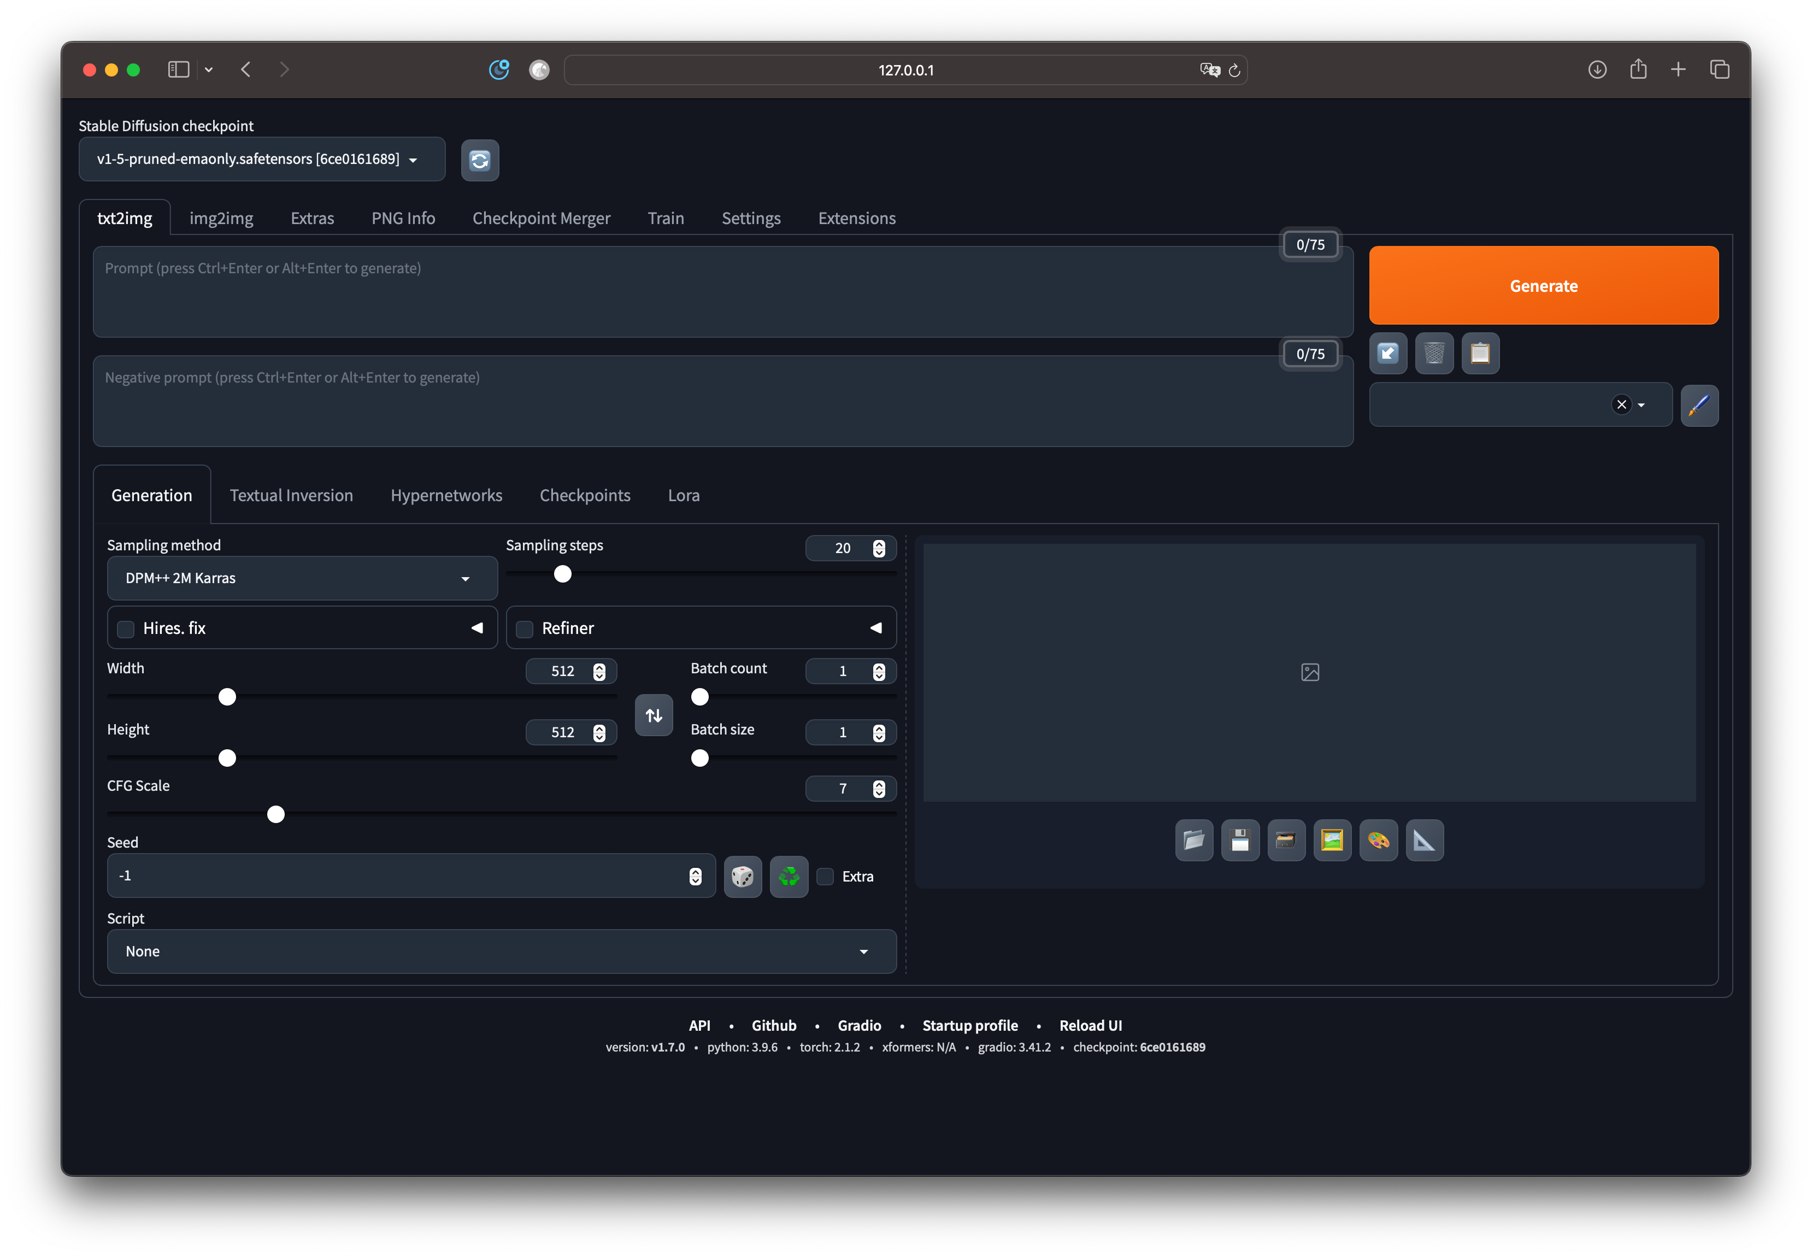Go to the Extensions tab
The height and width of the screenshot is (1257, 1812).
click(x=856, y=218)
